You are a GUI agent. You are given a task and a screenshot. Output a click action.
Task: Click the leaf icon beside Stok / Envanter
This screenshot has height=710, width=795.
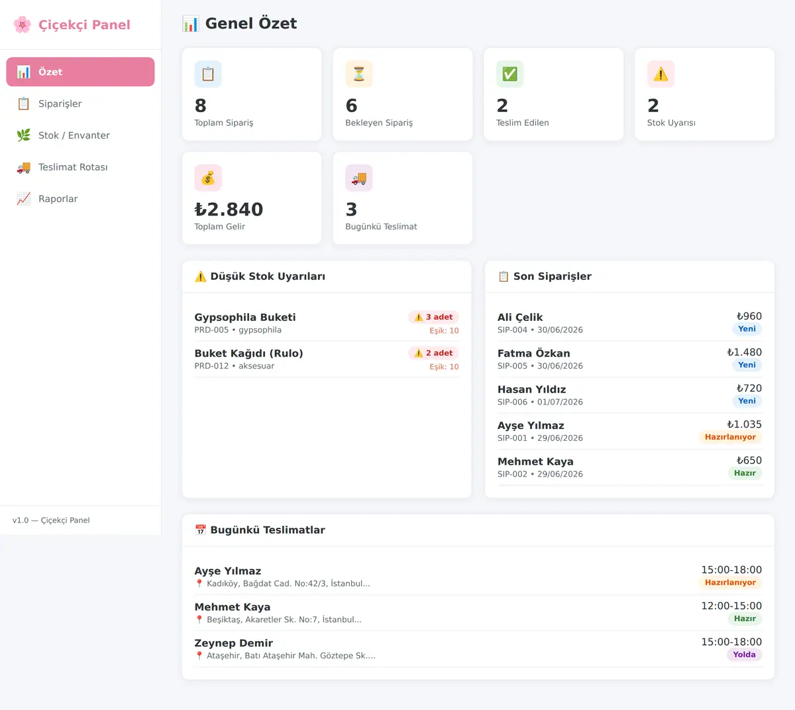(x=24, y=135)
